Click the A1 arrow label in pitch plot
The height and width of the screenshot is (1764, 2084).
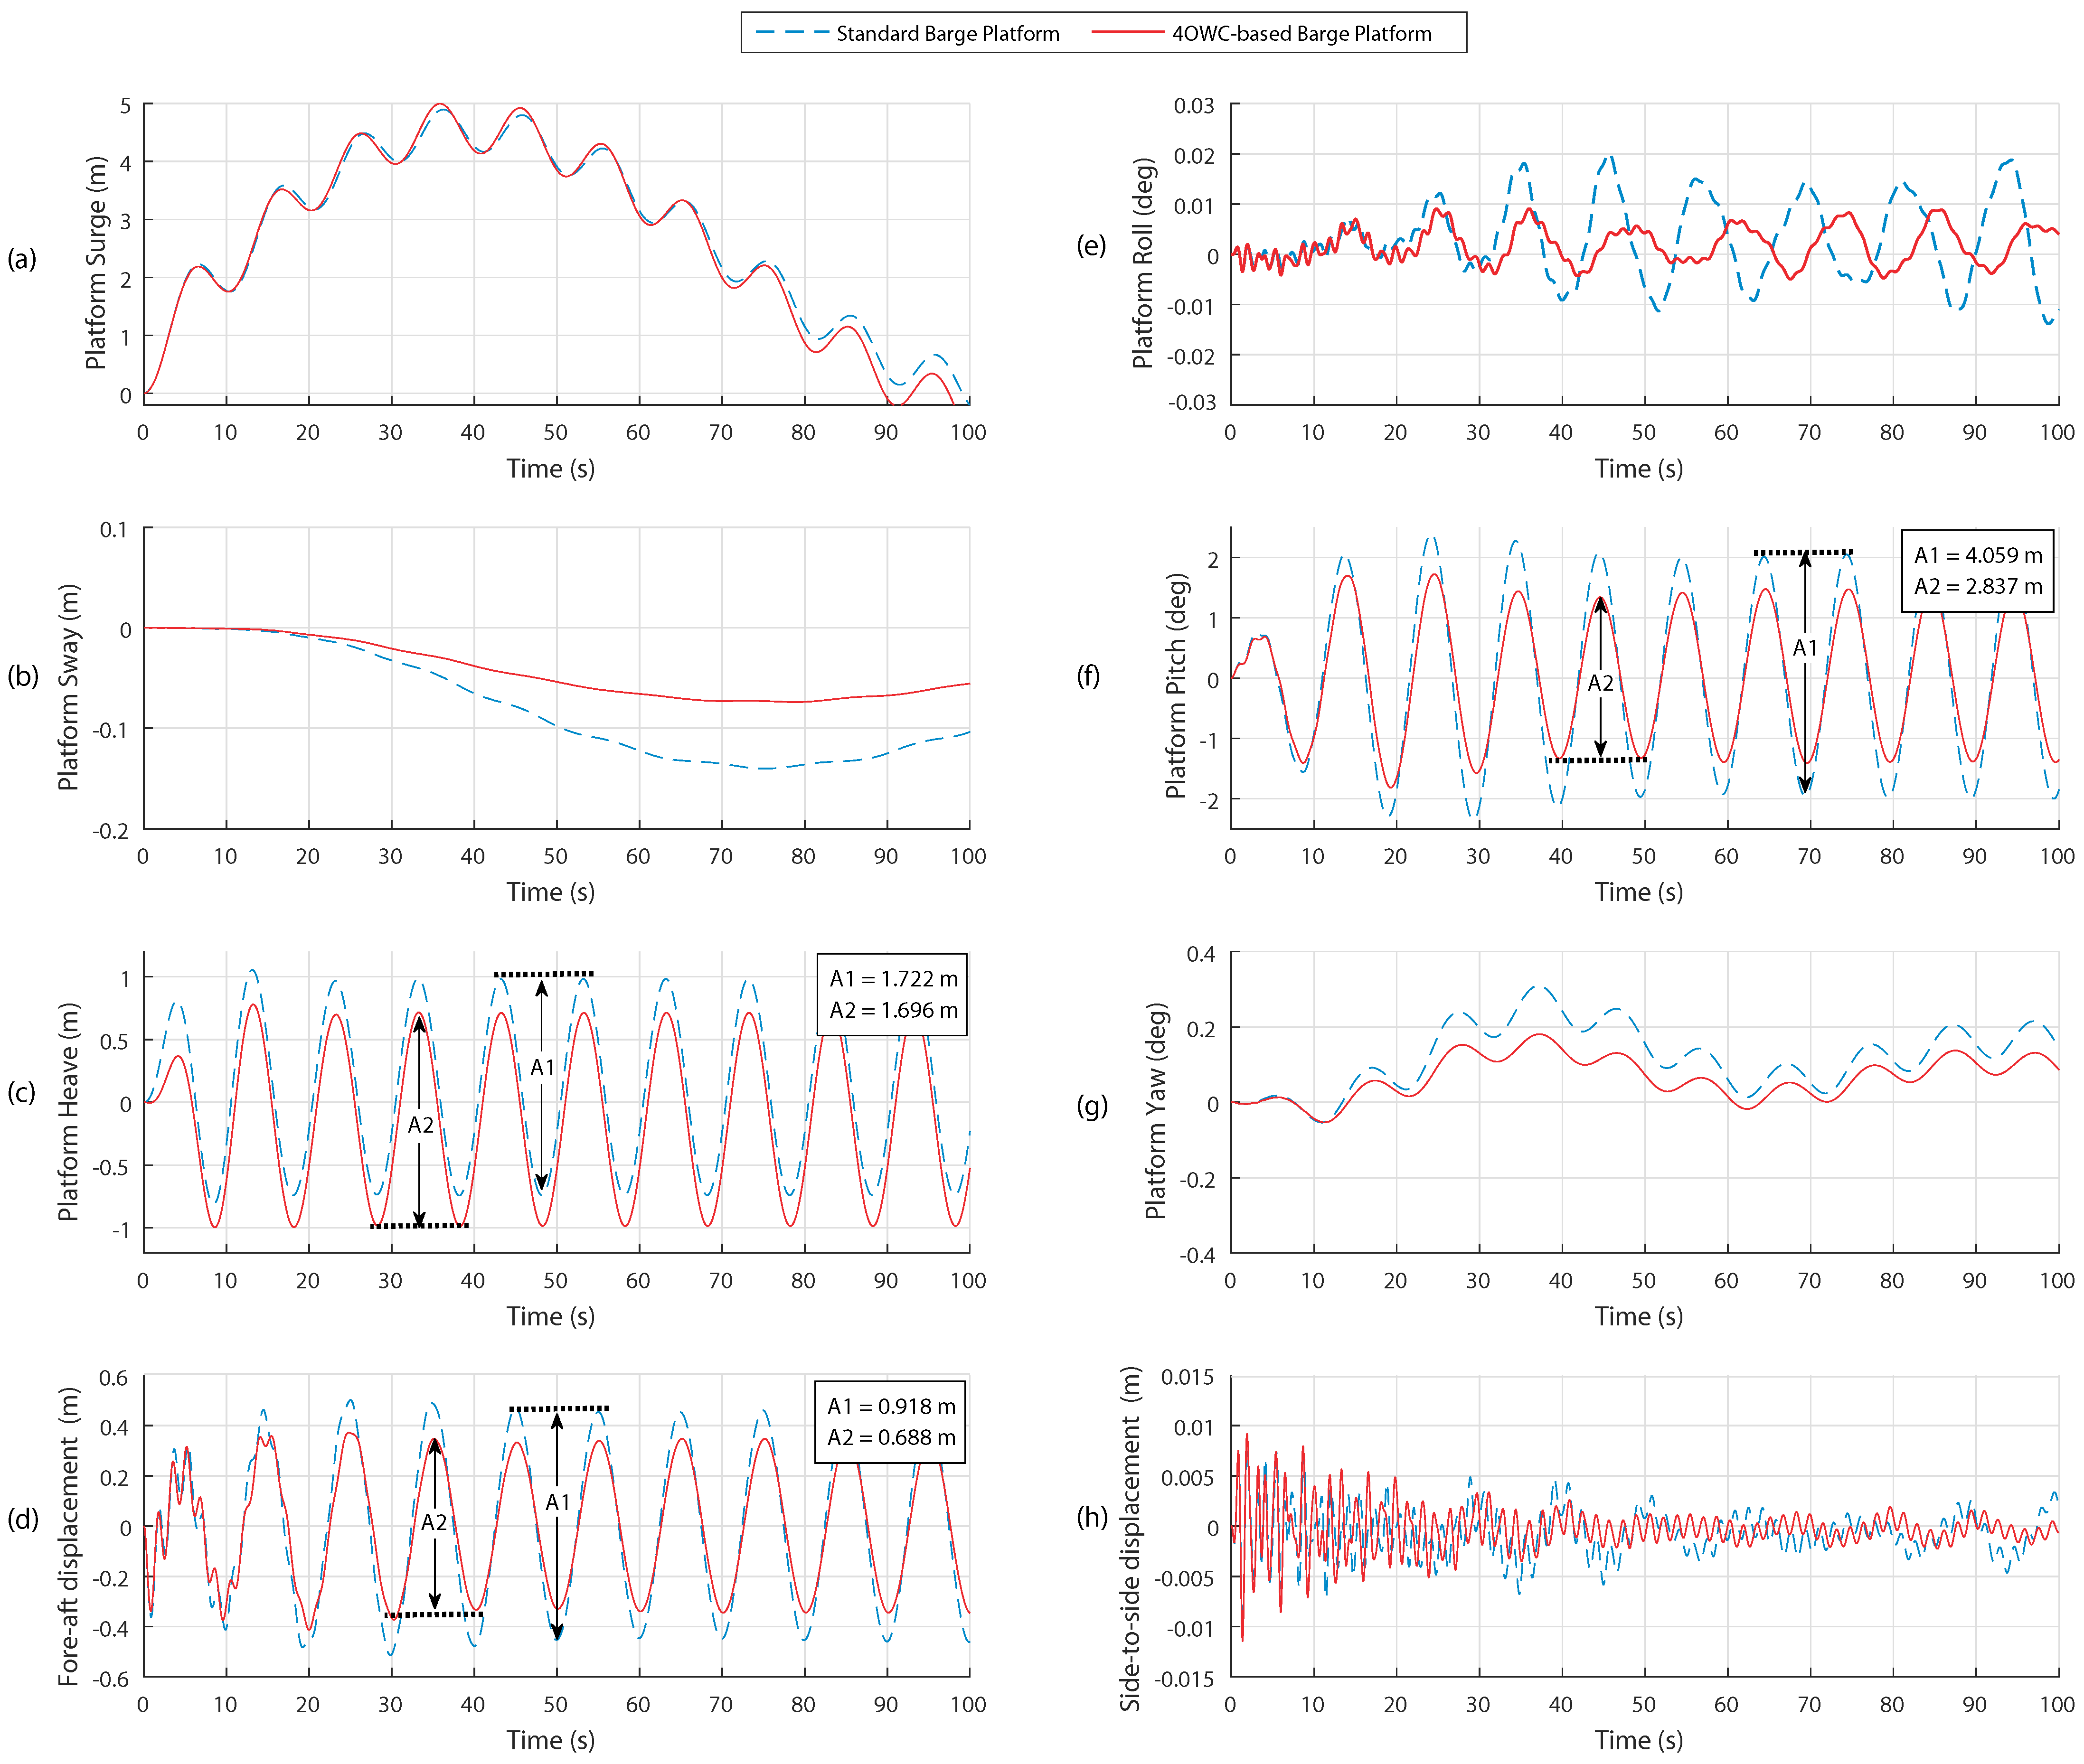(x=1804, y=648)
